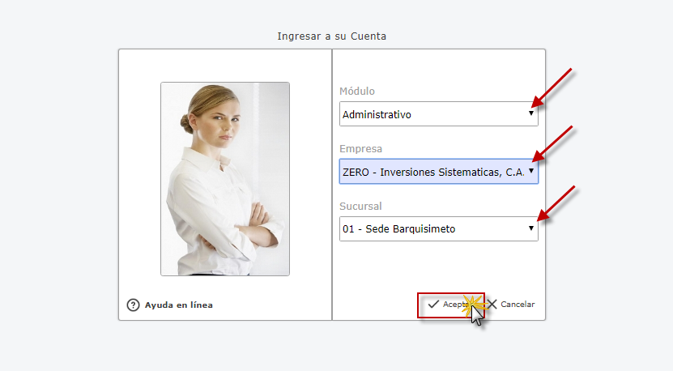Click the 01 - Sede Barquisimeto text
Viewport: 673px width, 371px height.
pyautogui.click(x=398, y=229)
